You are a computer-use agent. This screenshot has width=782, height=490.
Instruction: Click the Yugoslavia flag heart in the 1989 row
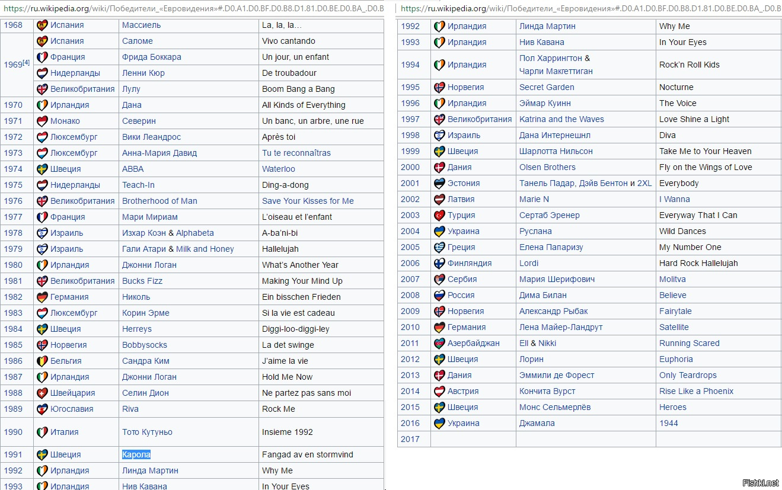pyautogui.click(x=42, y=409)
